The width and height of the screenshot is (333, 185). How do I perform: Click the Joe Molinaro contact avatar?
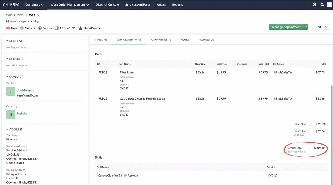coord(11,91)
